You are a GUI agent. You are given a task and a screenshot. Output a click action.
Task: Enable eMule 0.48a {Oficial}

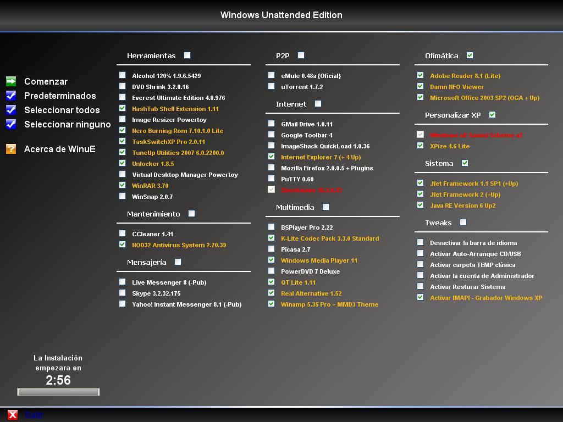(x=271, y=75)
